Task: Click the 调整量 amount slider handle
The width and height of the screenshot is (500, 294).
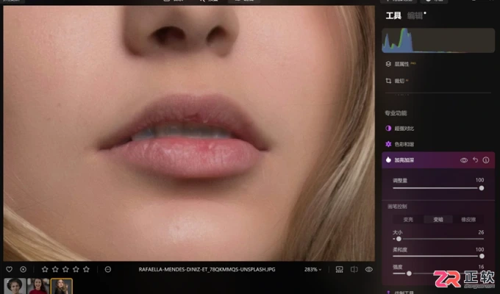Action: coord(482,188)
